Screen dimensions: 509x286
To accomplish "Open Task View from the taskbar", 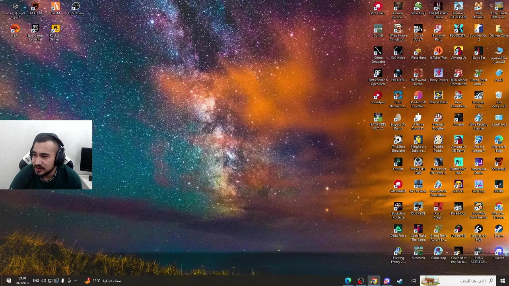I will point(413,281).
